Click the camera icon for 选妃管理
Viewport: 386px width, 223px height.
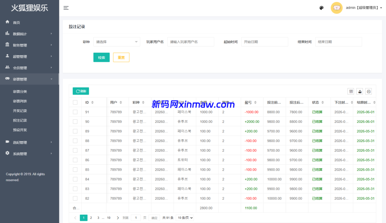pos(8,142)
